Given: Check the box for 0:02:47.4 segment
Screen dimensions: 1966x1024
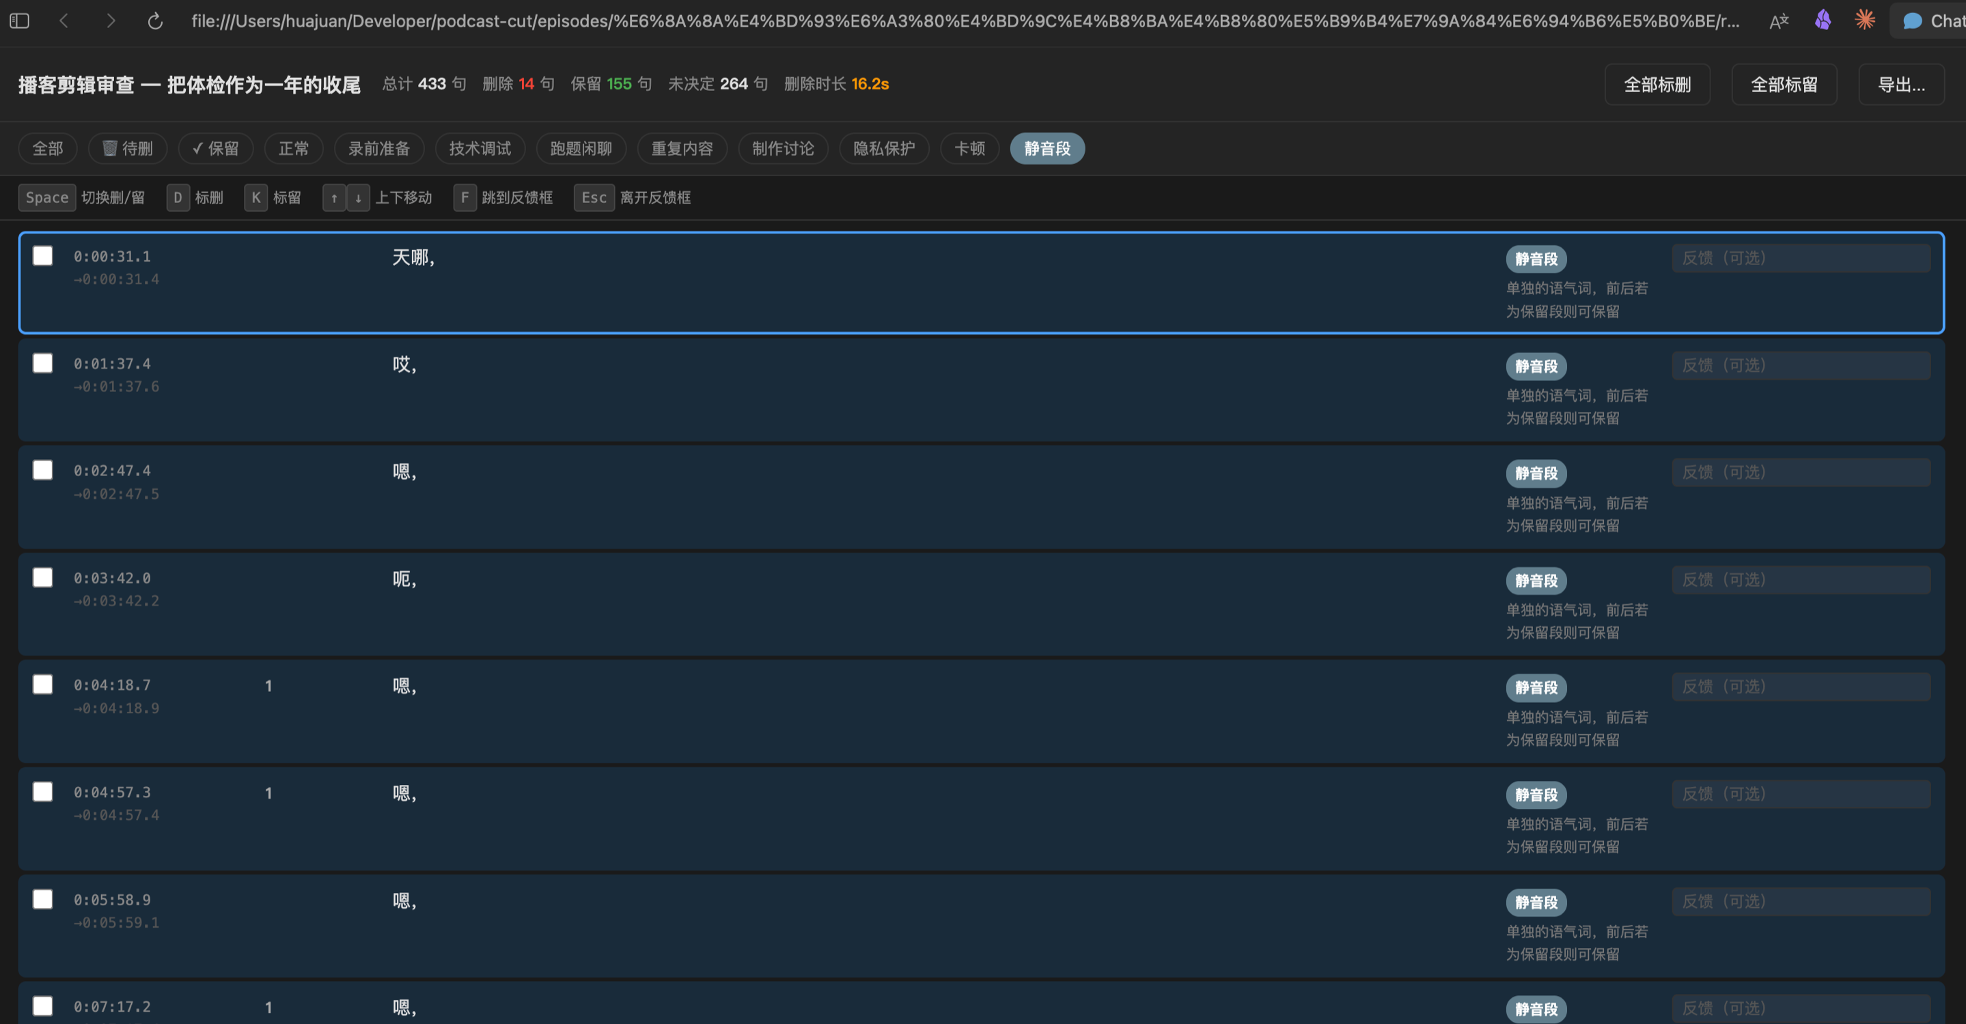Looking at the screenshot, I should click(43, 470).
